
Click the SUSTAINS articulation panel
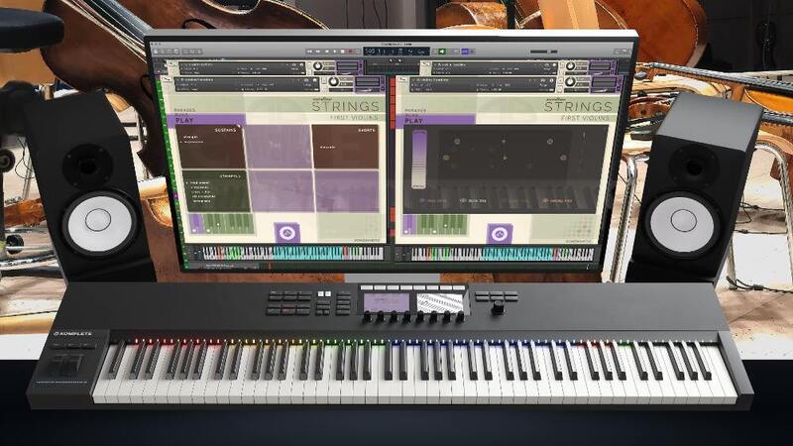pyautogui.click(x=210, y=147)
